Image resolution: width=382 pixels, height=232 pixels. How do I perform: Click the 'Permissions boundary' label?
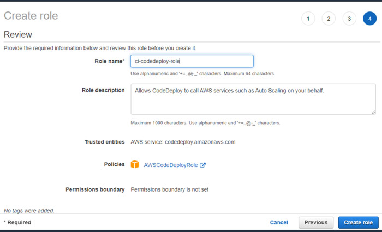(x=95, y=189)
